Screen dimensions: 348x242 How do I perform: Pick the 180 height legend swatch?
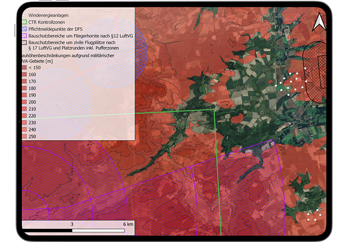[25, 89]
